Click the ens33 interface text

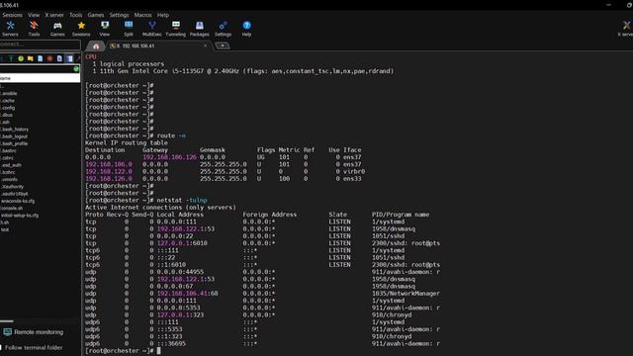point(352,178)
